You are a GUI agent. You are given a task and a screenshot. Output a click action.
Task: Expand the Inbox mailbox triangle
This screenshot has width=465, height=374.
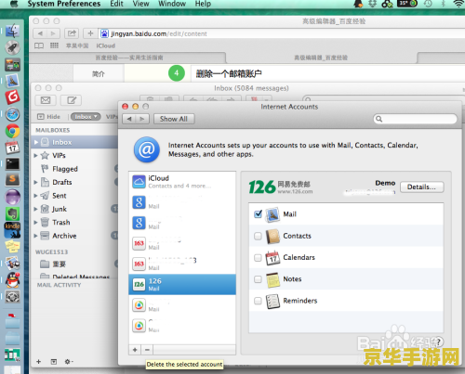[x=36, y=142]
